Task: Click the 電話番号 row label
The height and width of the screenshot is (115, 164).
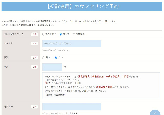Action: coord(9,107)
